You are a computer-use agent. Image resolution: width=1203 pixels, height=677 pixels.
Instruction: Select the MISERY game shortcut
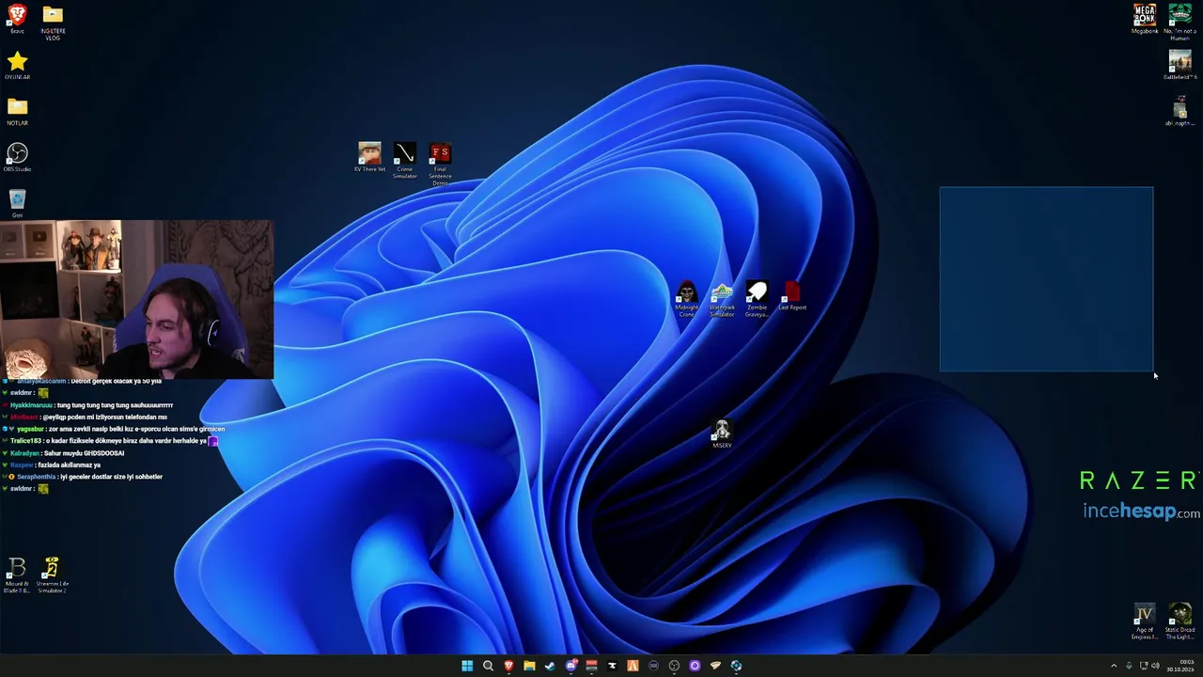click(x=722, y=433)
